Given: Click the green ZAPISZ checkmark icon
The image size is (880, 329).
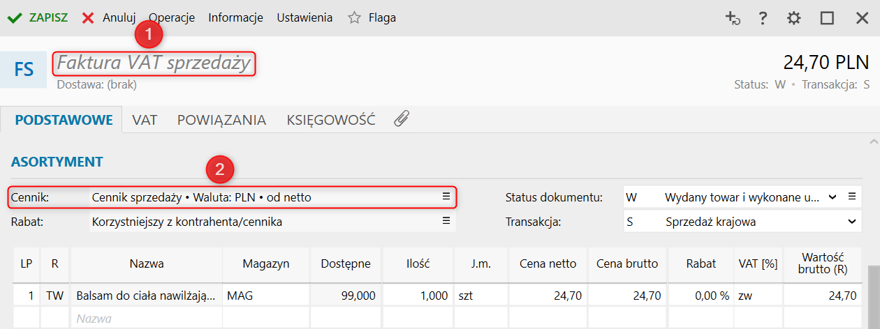Looking at the screenshot, I should 15,18.
